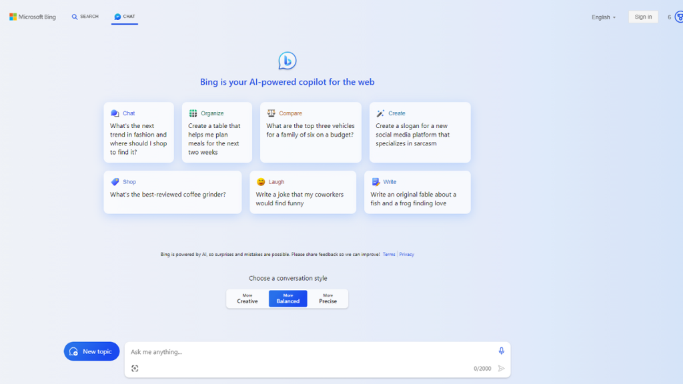Click the Create card magic wand icon
The height and width of the screenshot is (384, 683).
380,113
